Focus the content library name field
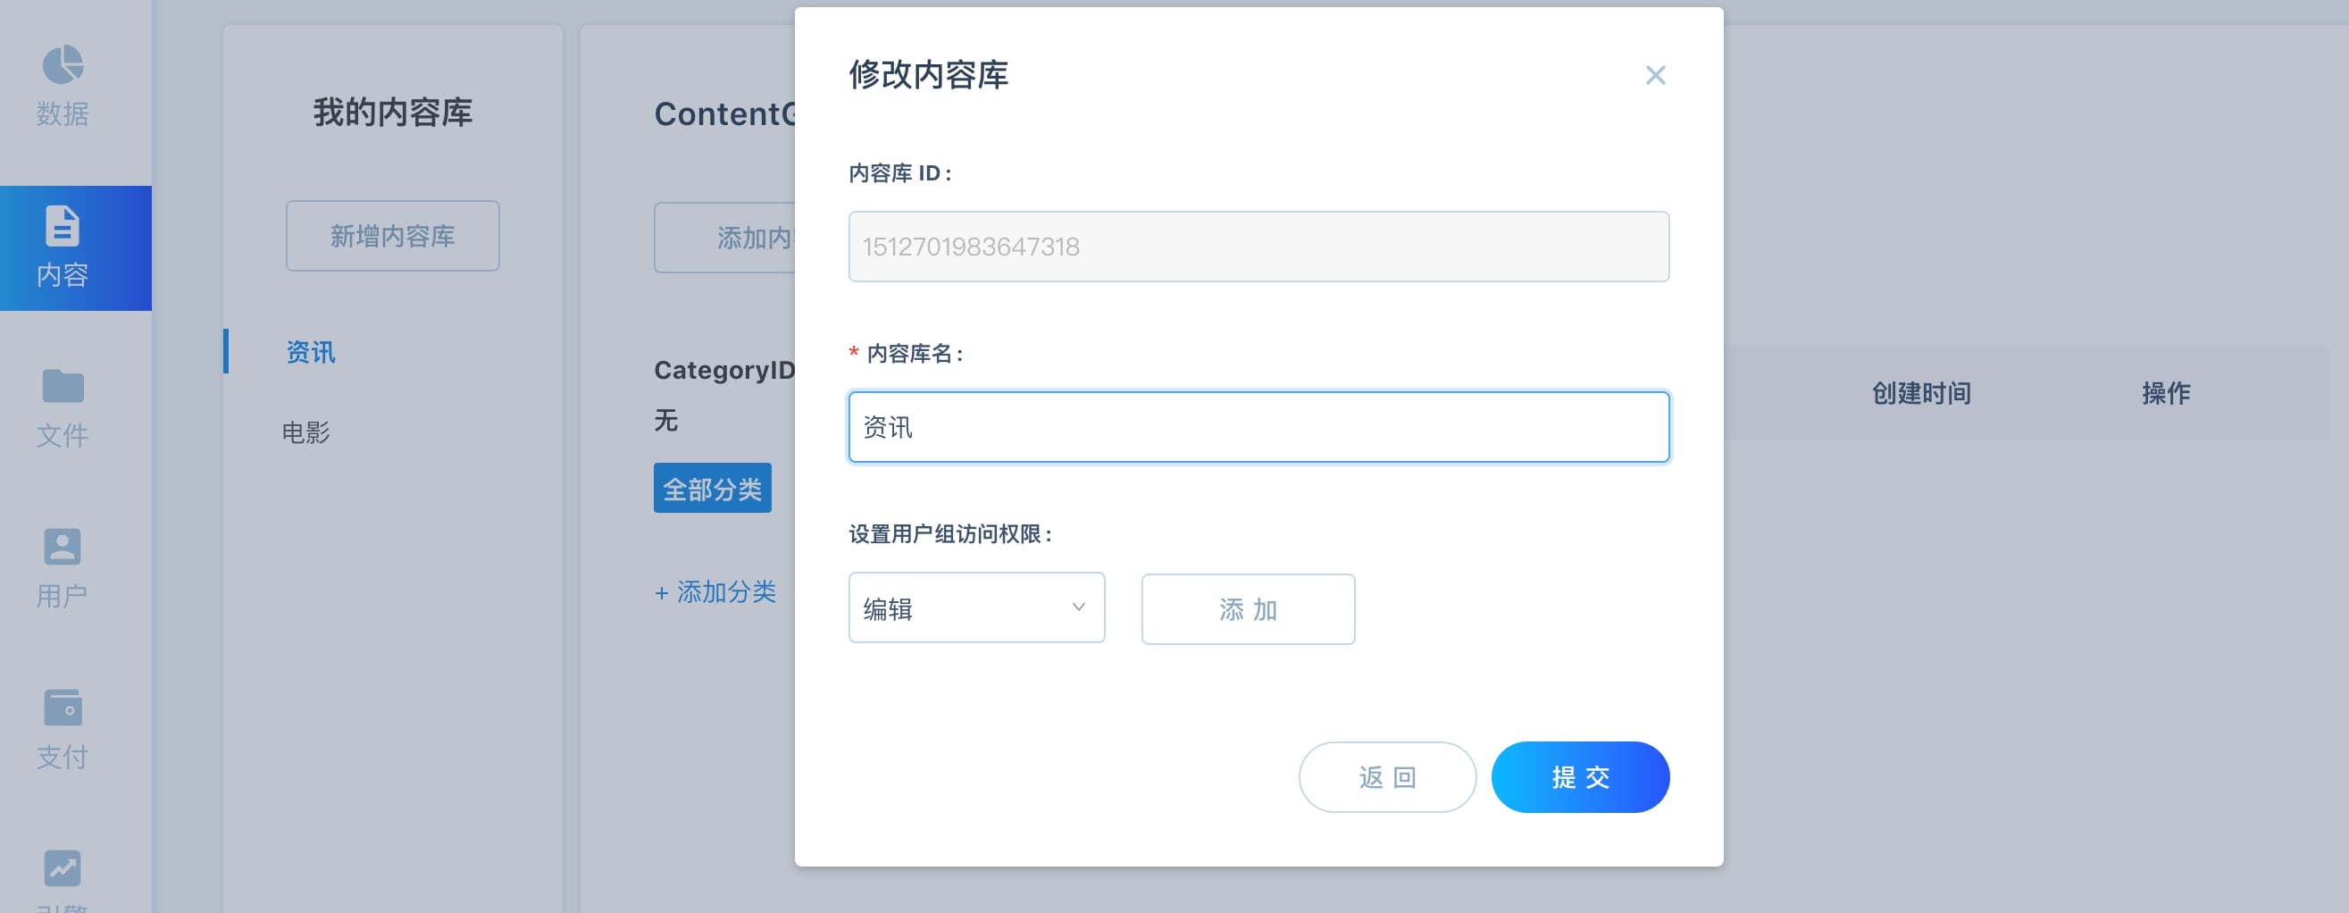Screen dimensions: 2349x913 tap(1258, 428)
